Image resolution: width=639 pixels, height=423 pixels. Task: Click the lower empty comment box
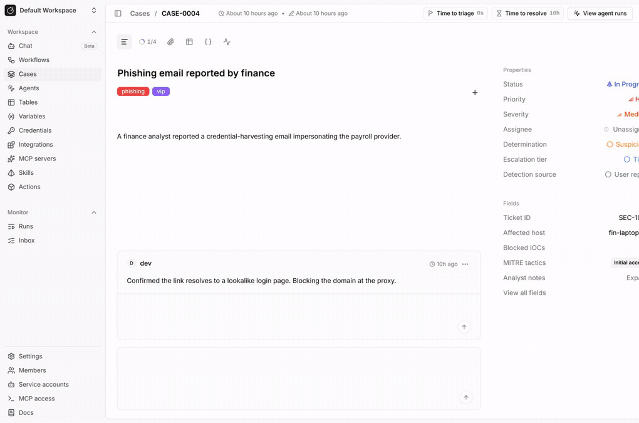click(298, 379)
